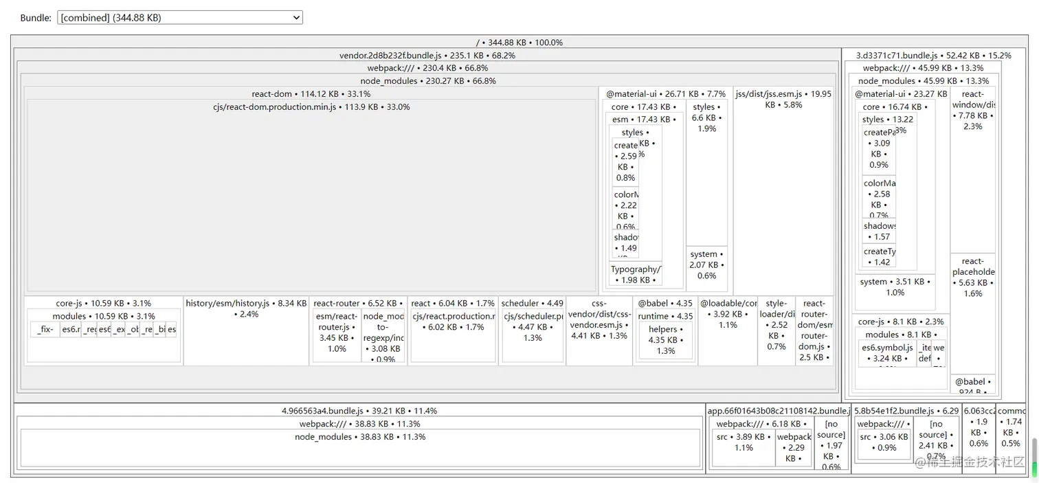
Task: Select the colorM 2.22 KB block
Action: (626, 208)
